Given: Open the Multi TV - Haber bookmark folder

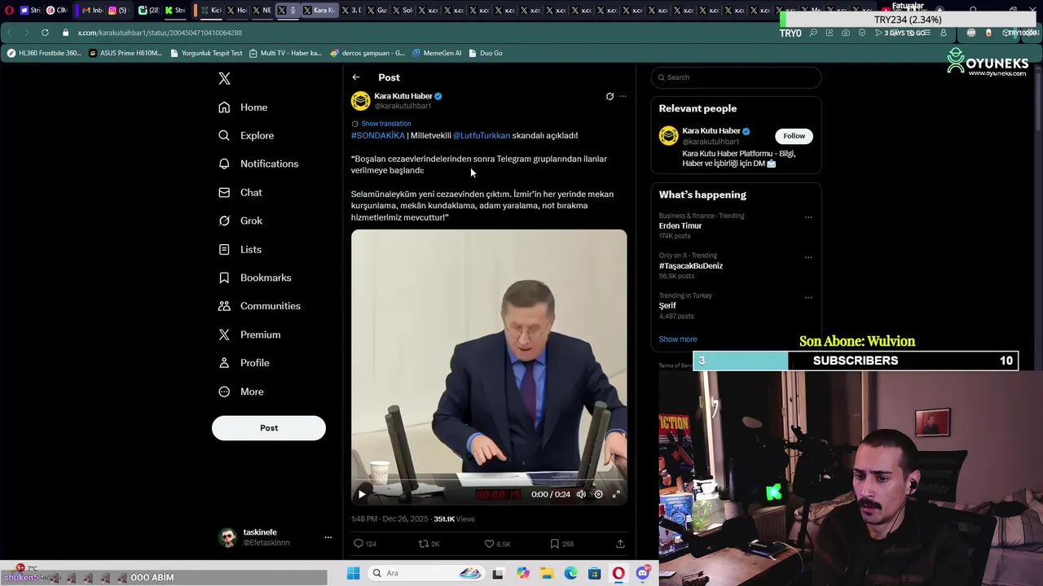Looking at the screenshot, I should (285, 53).
